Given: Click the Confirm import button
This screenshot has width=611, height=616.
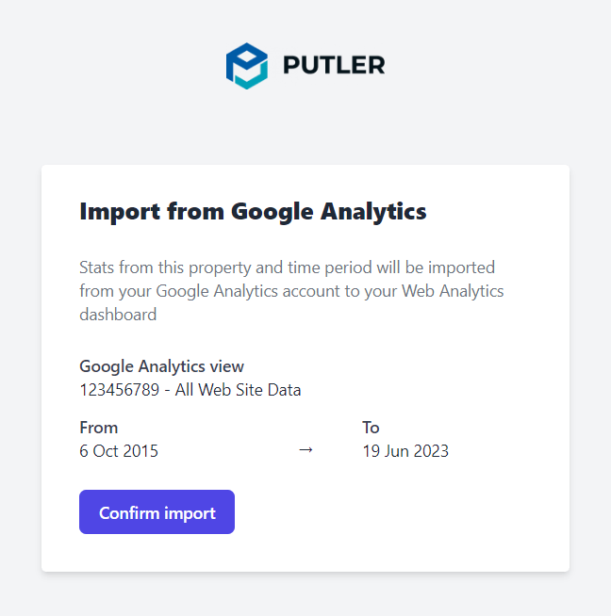Looking at the screenshot, I should (x=157, y=511).
